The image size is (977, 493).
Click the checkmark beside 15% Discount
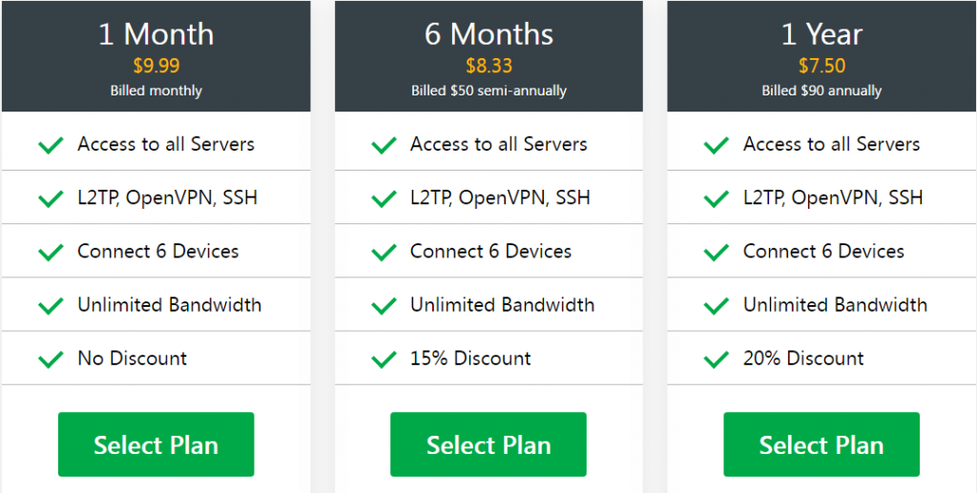click(x=384, y=359)
